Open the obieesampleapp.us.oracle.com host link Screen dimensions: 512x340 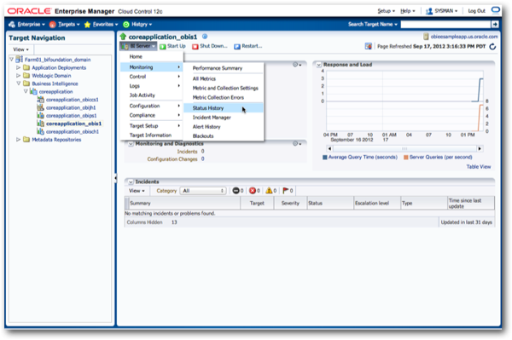pos(464,37)
